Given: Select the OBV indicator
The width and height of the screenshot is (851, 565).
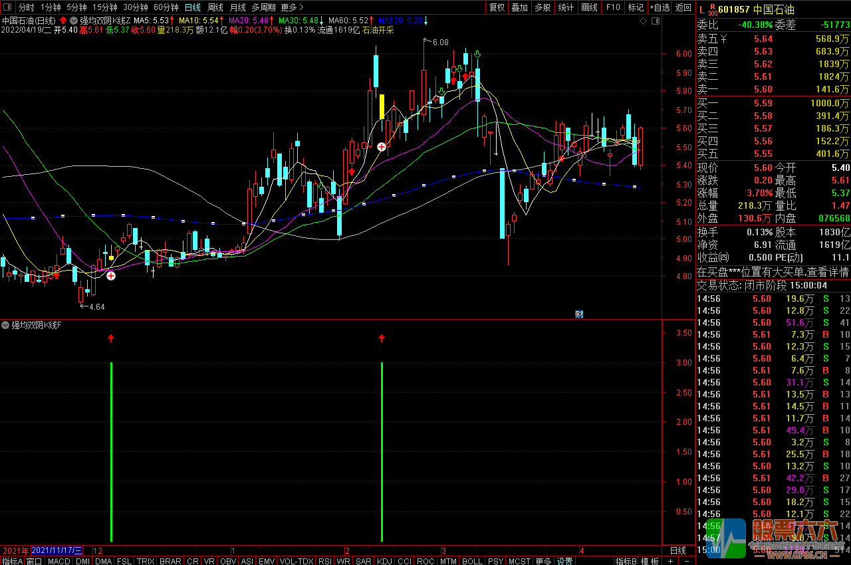Looking at the screenshot, I should pos(228,561).
